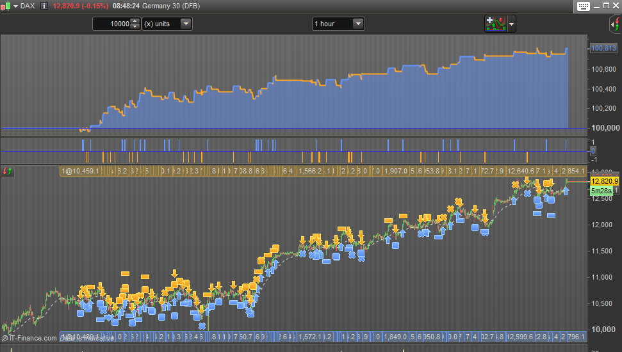Click the 12,599.6 trade label in blue bar
622x352 pixels.
(x=520, y=337)
